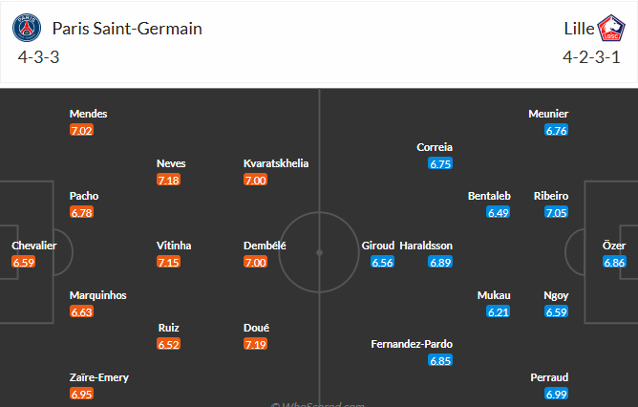The width and height of the screenshot is (638, 407).
Task: Click Meunier's 6.76 rating badge
Action: [x=556, y=130]
